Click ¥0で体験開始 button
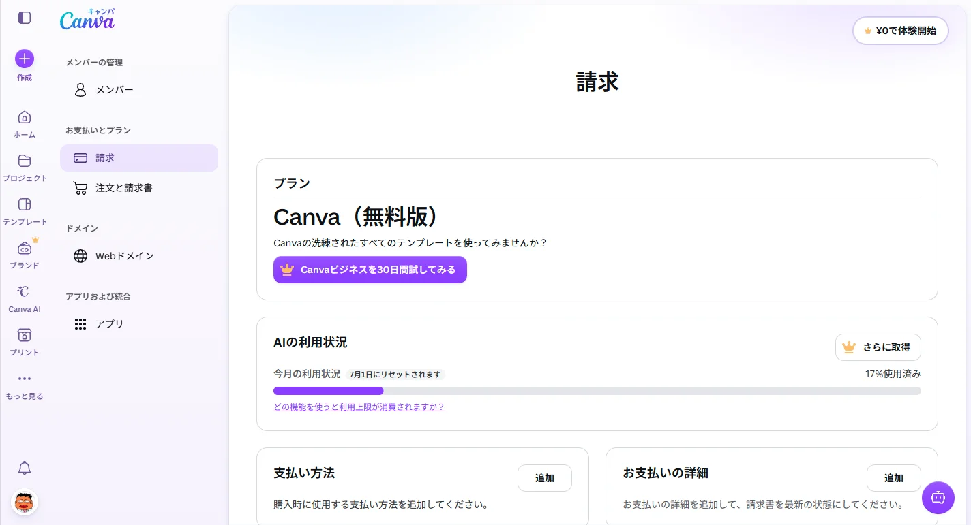This screenshot has height=525, width=971. tap(901, 31)
